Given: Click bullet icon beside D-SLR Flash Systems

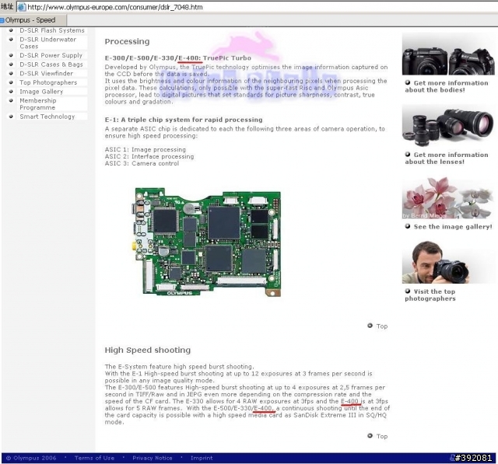Looking at the screenshot, I should click(x=11, y=30).
